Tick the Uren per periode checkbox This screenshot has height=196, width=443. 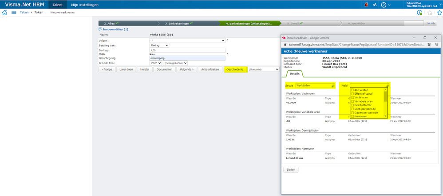352,109
